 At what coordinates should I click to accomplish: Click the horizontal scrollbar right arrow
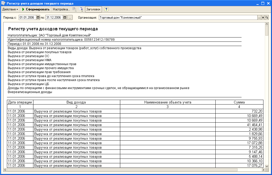click(x=263, y=170)
